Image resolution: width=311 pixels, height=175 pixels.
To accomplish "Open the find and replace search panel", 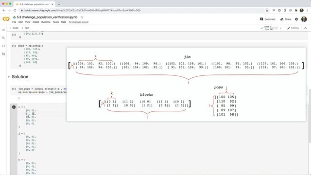I will point(3,38).
